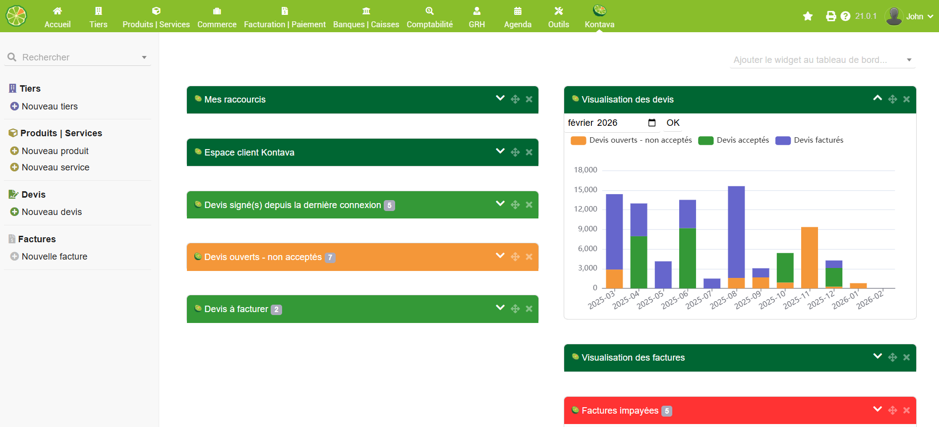Expand the Devis à facturer widget
Screen dimensions: 939x427
click(500, 308)
